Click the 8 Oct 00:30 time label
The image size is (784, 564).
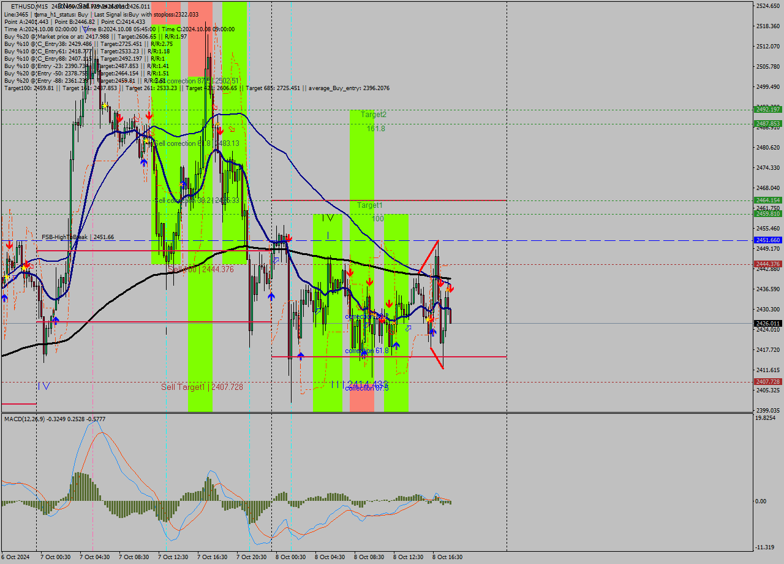click(290, 557)
